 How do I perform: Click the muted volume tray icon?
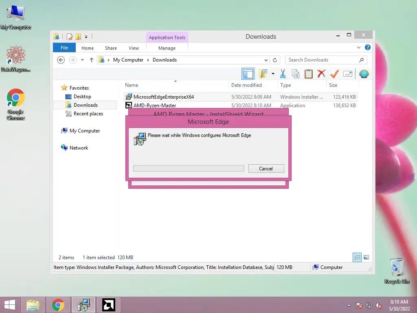[379, 305]
